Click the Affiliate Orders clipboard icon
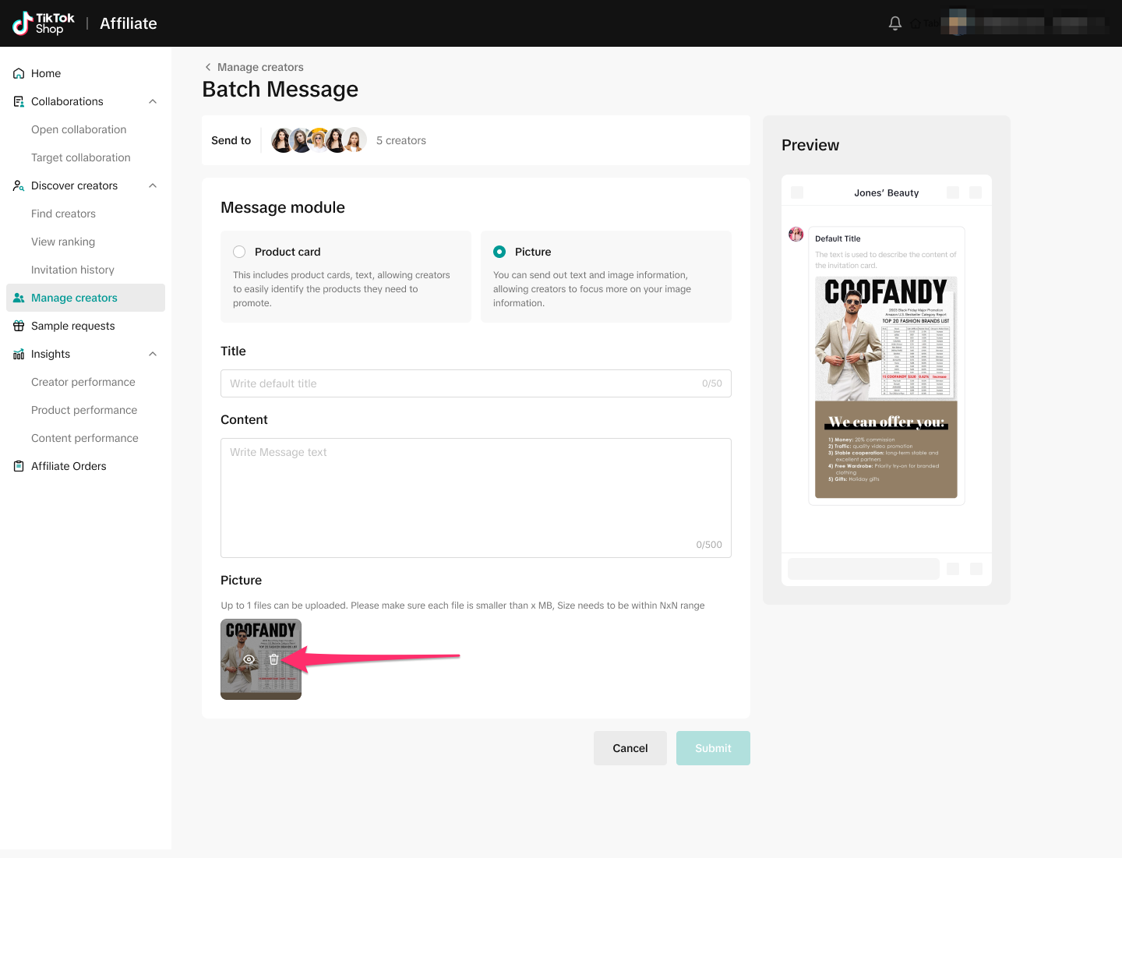This screenshot has width=1122, height=957. (19, 466)
